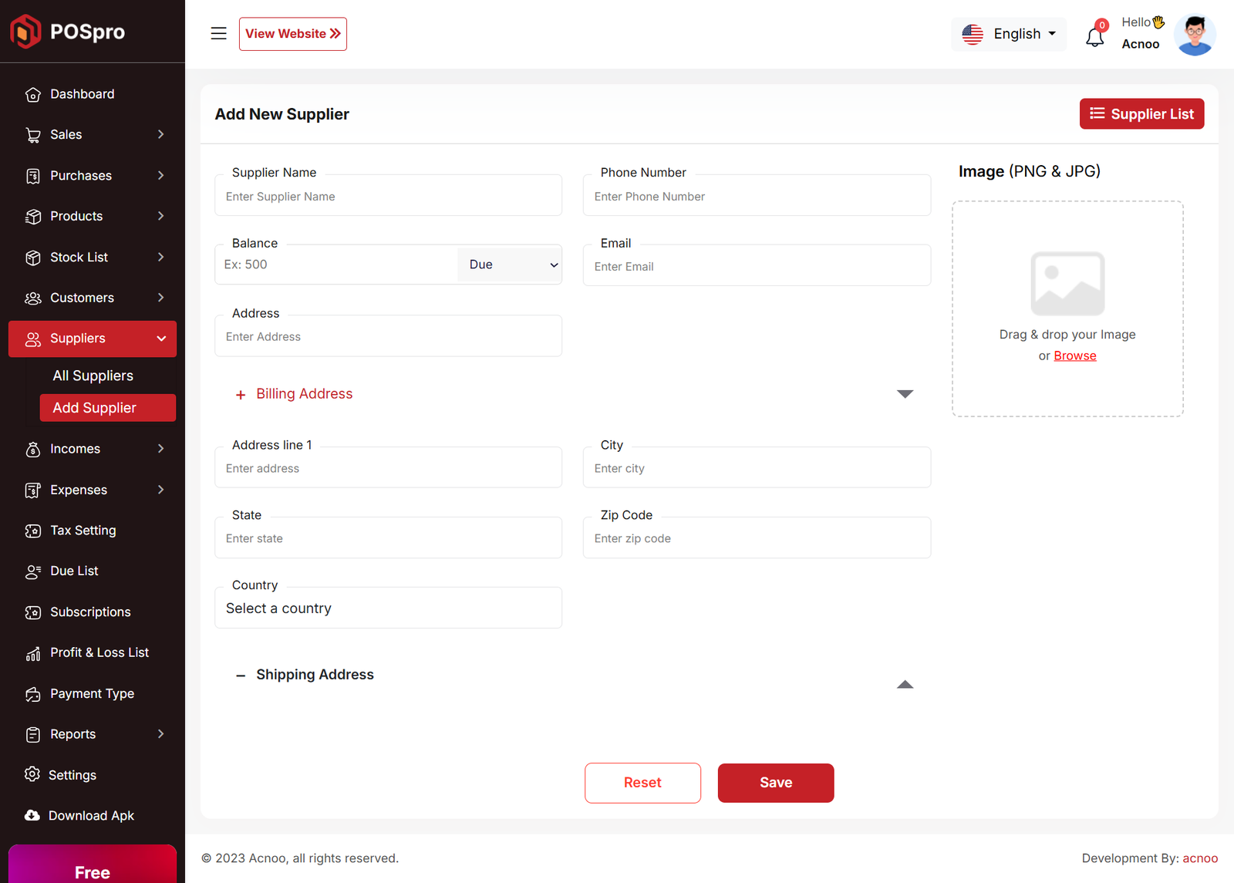Click the Settings gear icon
The width and height of the screenshot is (1234, 883).
pos(32,774)
